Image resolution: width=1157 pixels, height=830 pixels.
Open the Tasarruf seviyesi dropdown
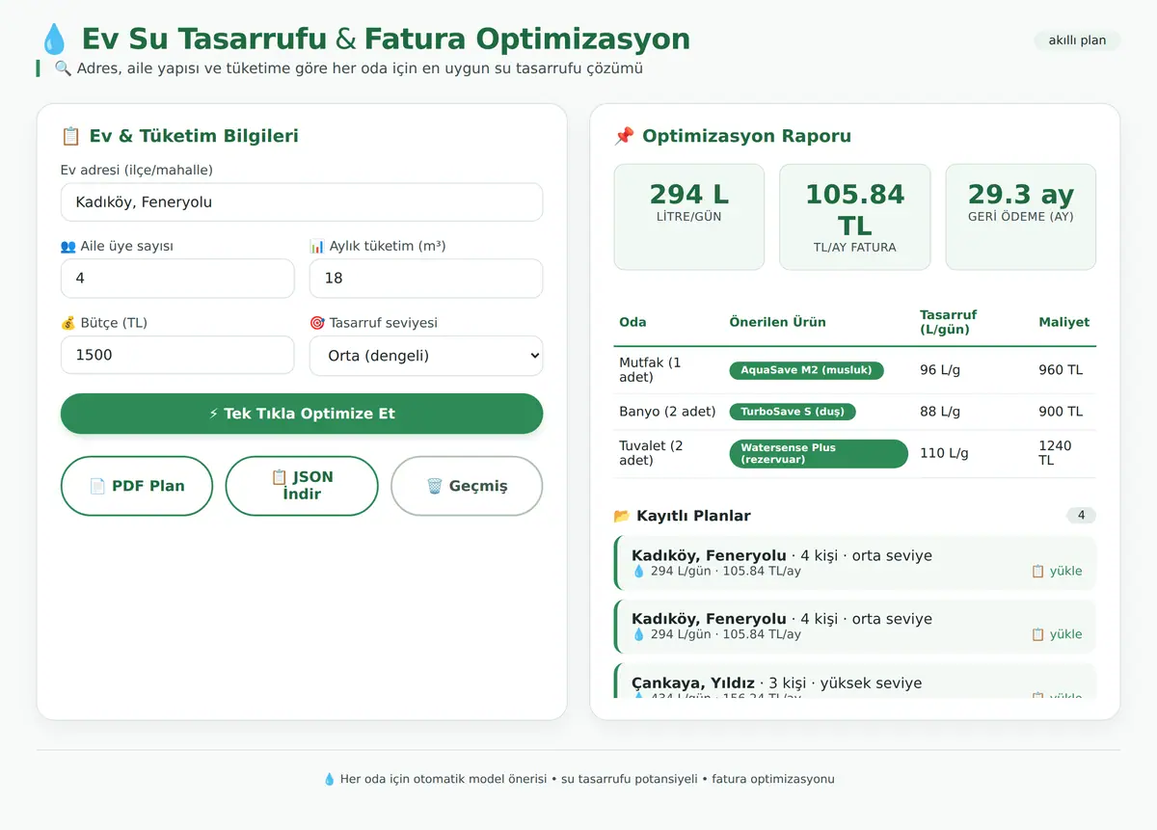point(426,356)
